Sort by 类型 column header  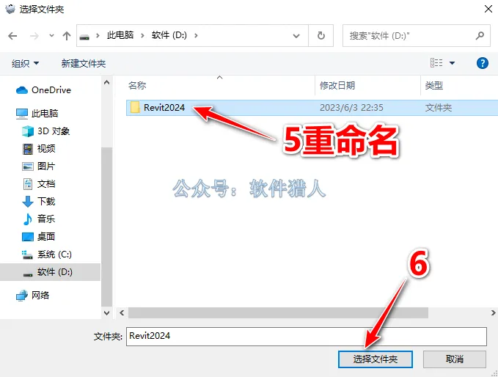[x=434, y=85]
